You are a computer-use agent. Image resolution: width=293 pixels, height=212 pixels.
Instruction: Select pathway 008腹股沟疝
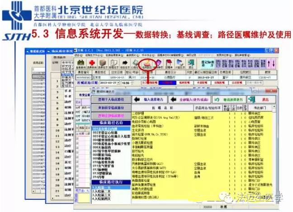tap(102, 155)
